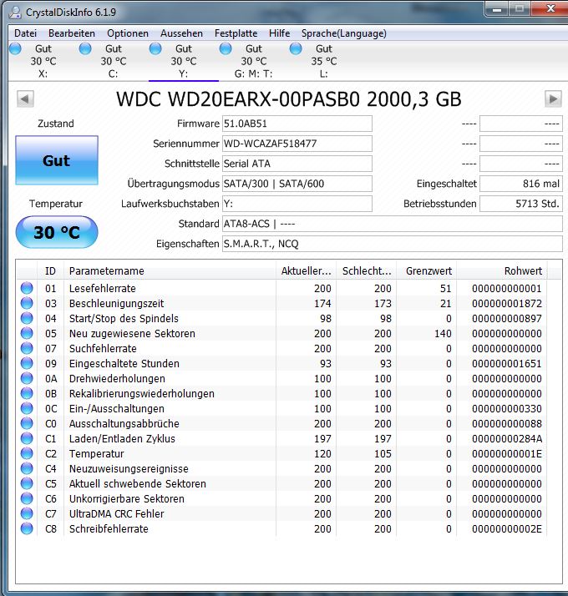Click status orb of Ausschaltungsabbrüche row
568x596 pixels.
click(27, 423)
